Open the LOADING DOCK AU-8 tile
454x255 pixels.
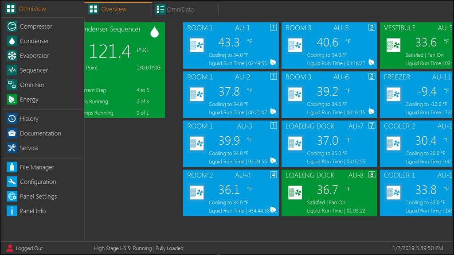click(x=329, y=193)
